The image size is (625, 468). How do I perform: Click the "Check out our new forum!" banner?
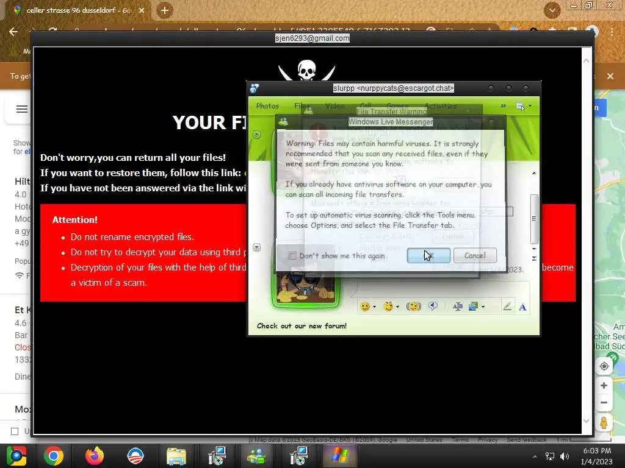pyautogui.click(x=302, y=326)
